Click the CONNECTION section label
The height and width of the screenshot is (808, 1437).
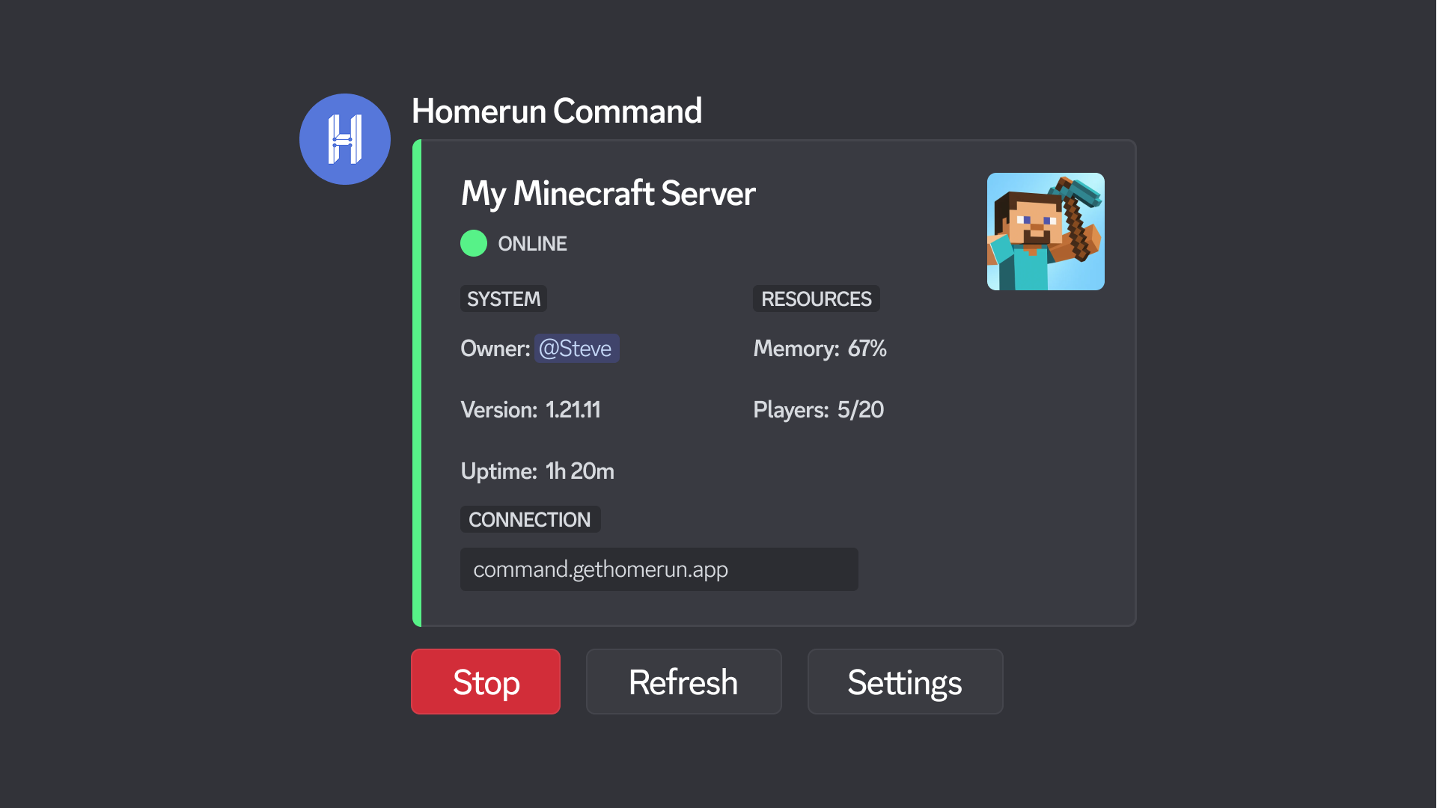tap(530, 518)
